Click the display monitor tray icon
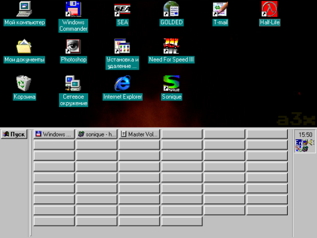 [x=305, y=142]
